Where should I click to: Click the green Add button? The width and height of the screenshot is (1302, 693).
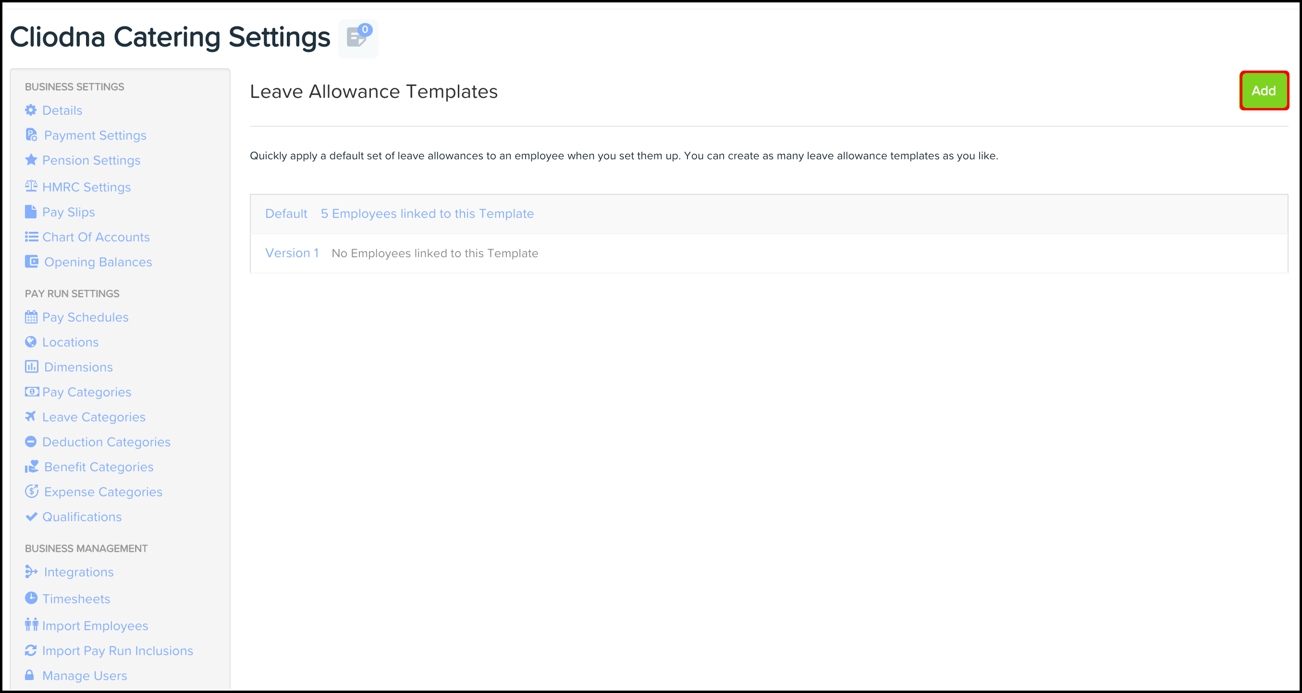1263,91
